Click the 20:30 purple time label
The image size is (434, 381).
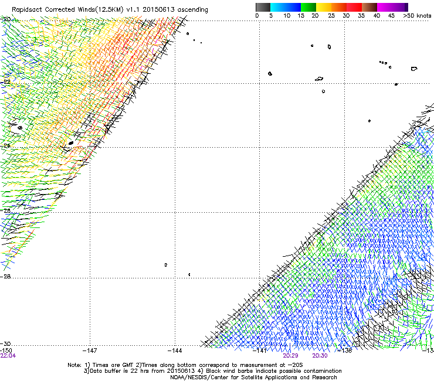(320, 356)
